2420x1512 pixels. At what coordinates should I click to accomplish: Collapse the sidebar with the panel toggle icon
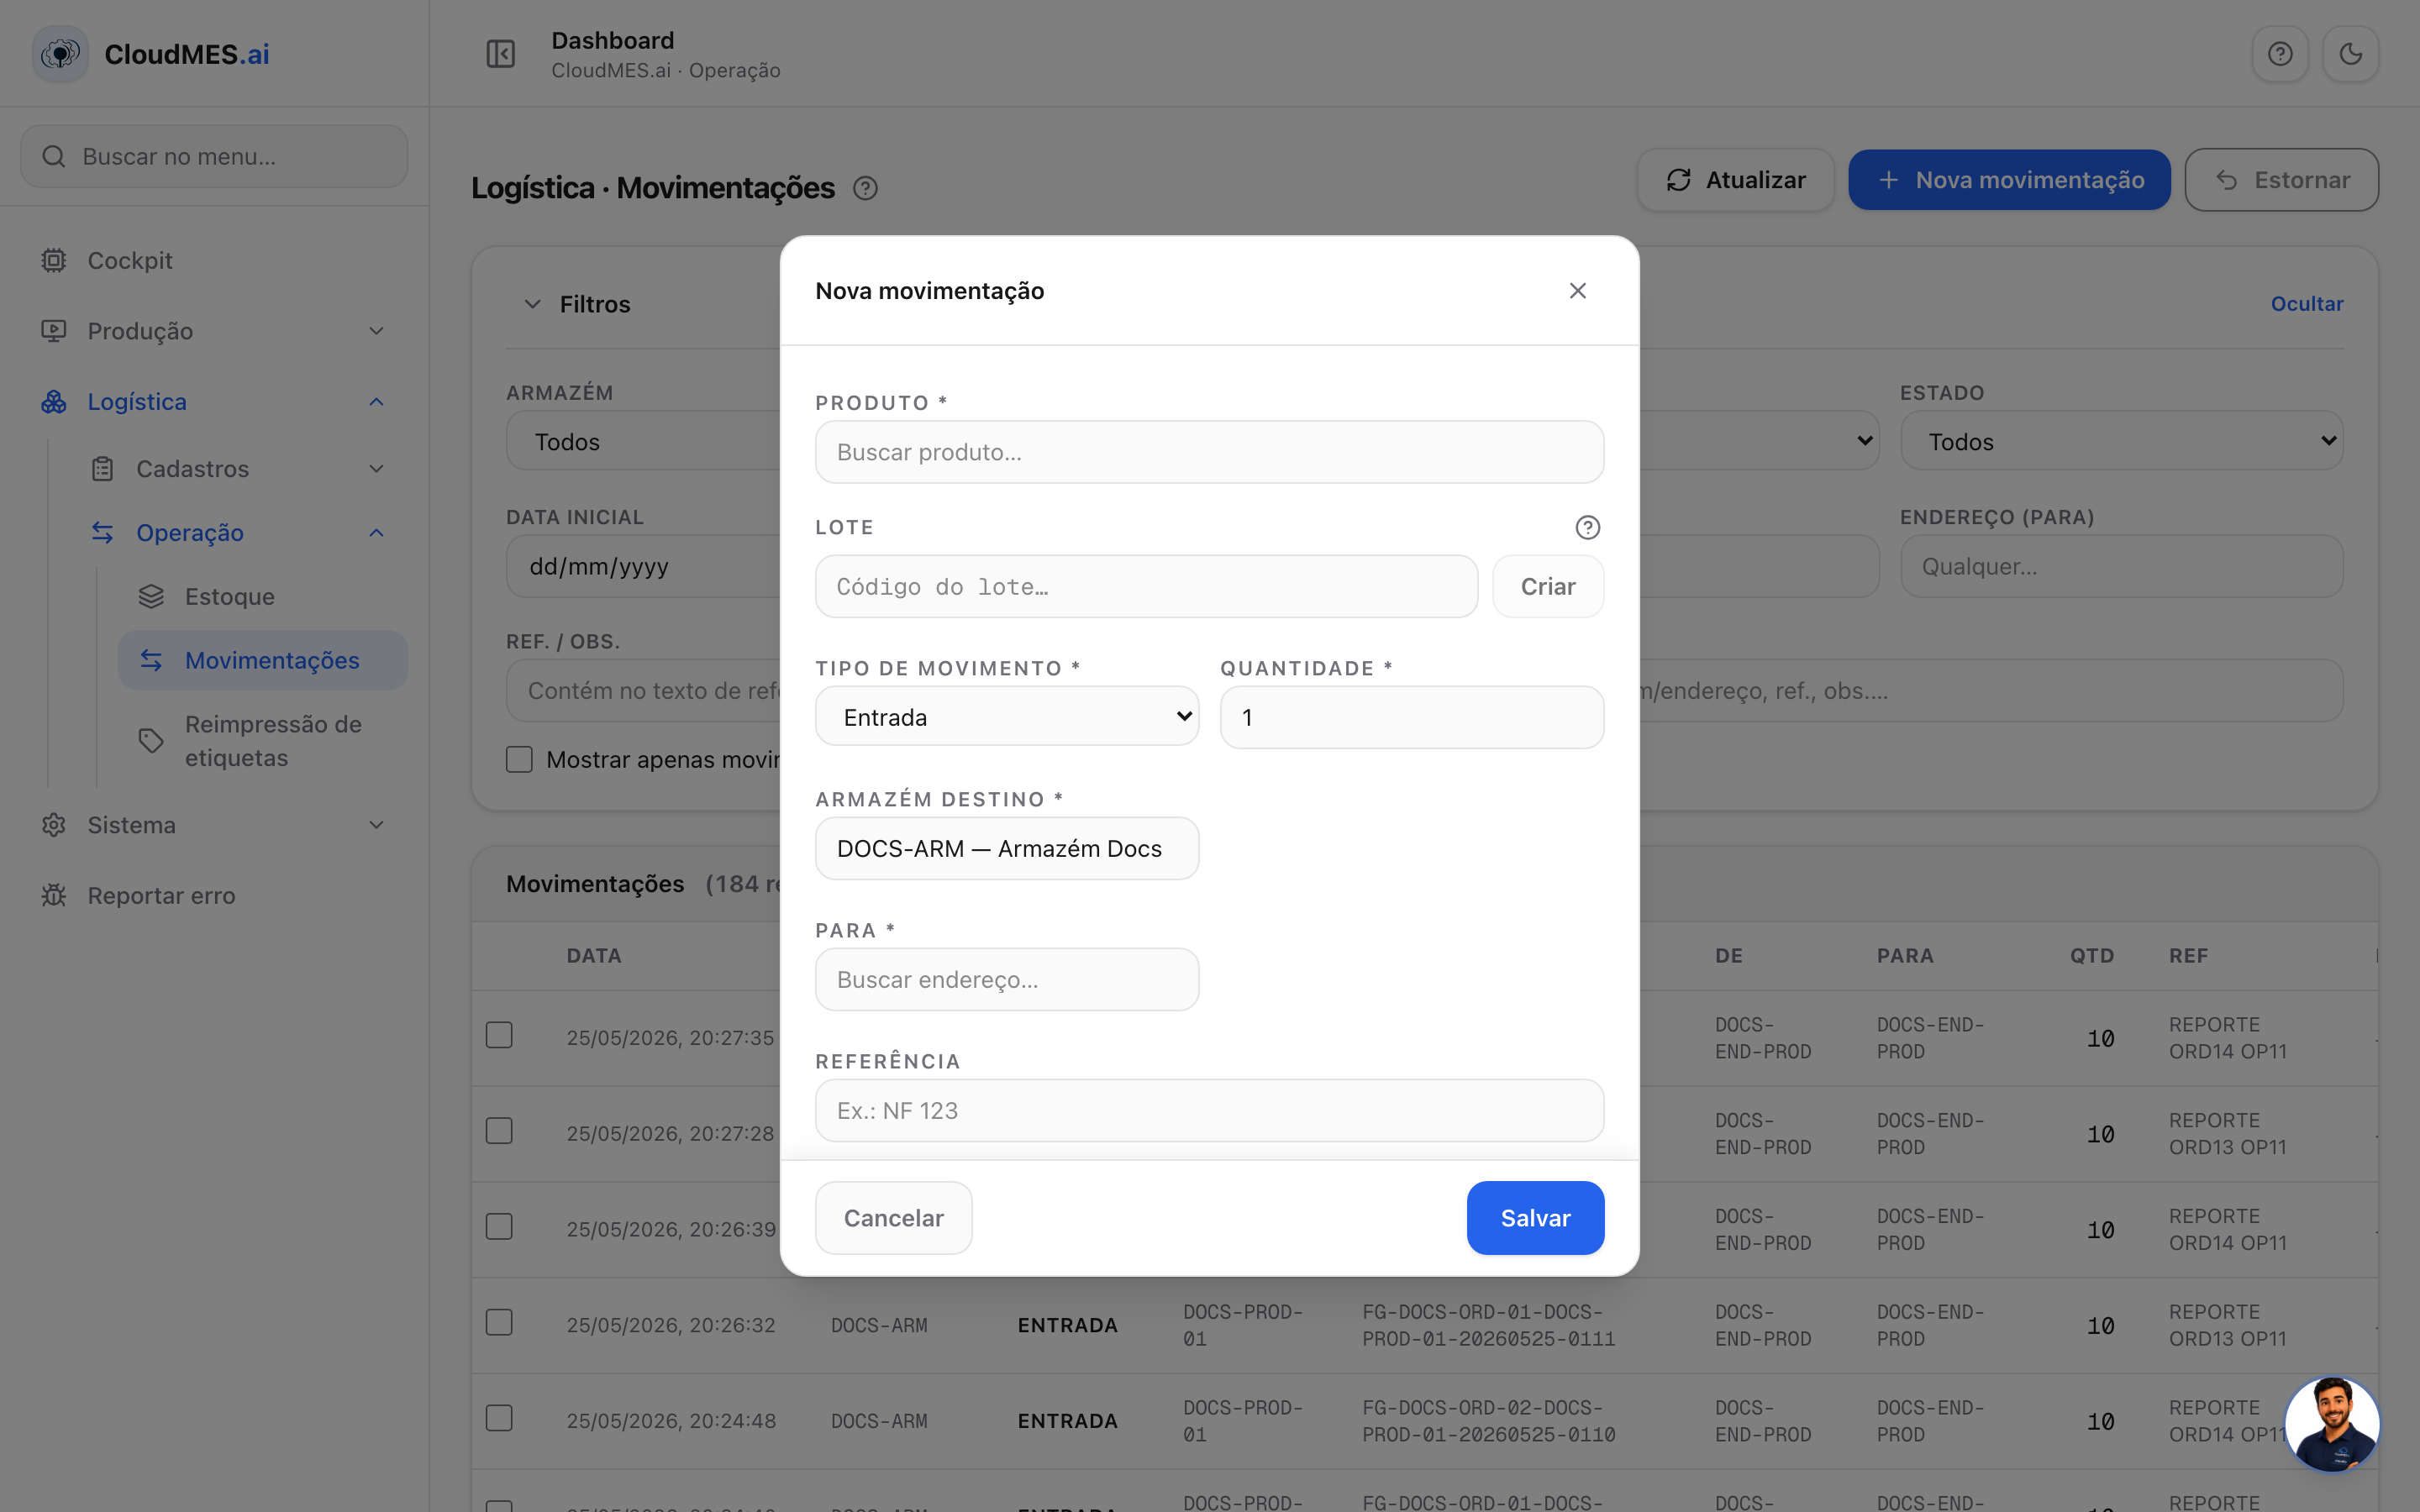click(x=500, y=54)
